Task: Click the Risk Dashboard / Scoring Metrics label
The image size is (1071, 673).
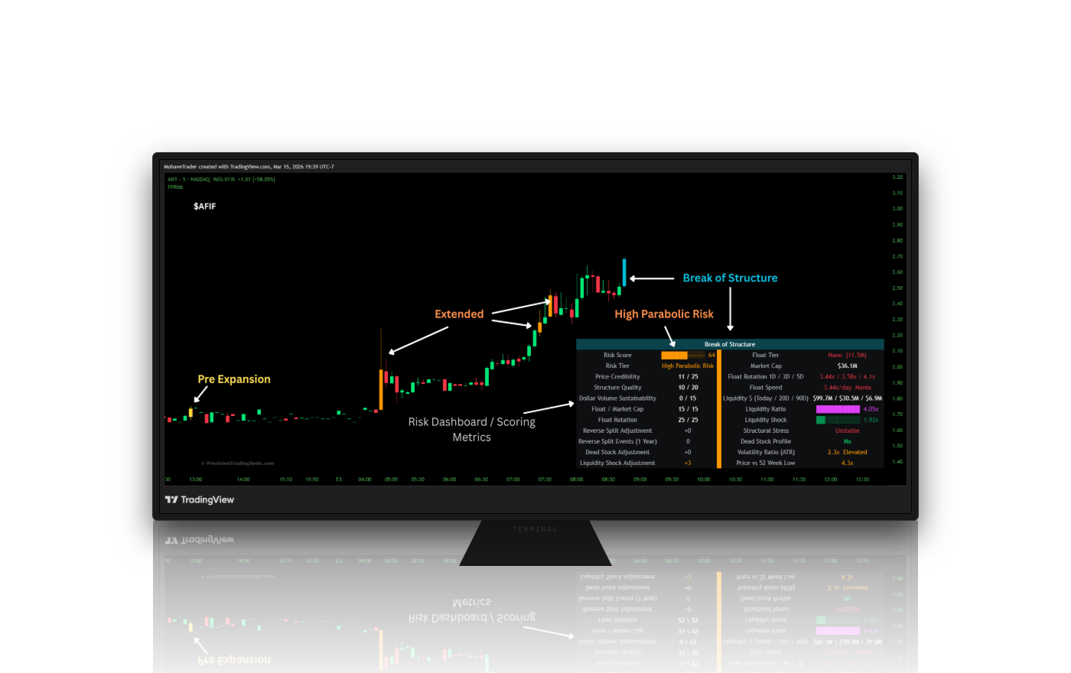Action: pos(472,430)
